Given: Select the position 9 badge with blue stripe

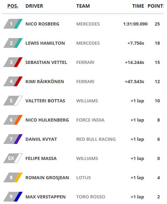Looking at the screenshot, I should coord(13,197).
